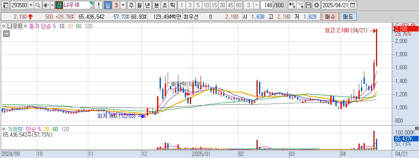
Task: Click the magenta 5 price MA legend
Action: coord(54,26)
